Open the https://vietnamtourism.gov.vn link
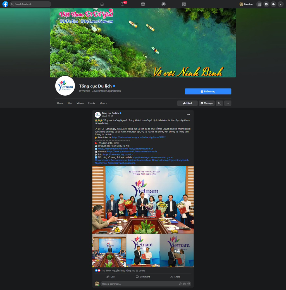 tap(113, 149)
